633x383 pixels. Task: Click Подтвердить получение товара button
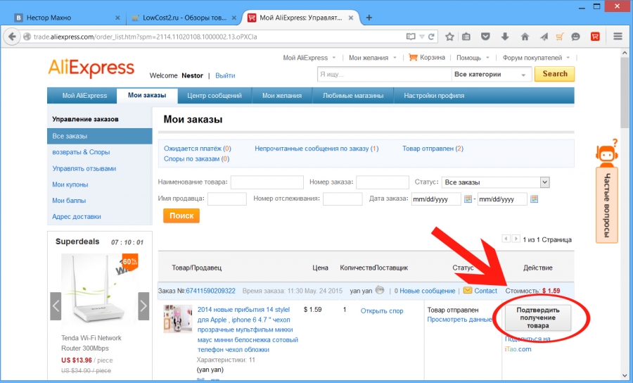(538, 318)
